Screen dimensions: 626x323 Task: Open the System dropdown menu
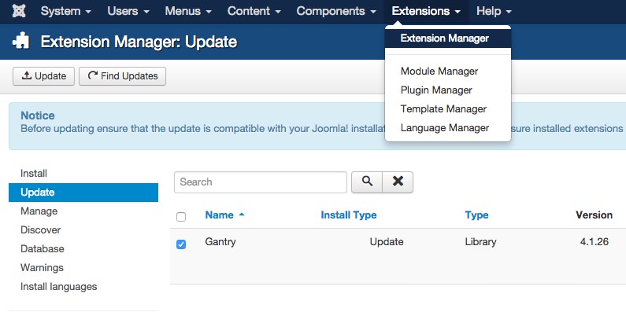pos(65,12)
